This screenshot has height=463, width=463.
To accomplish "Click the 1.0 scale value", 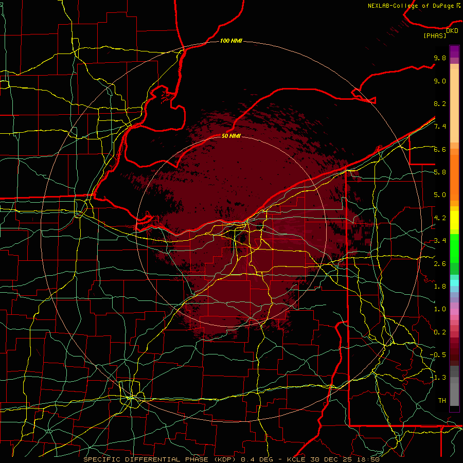I will (x=440, y=309).
